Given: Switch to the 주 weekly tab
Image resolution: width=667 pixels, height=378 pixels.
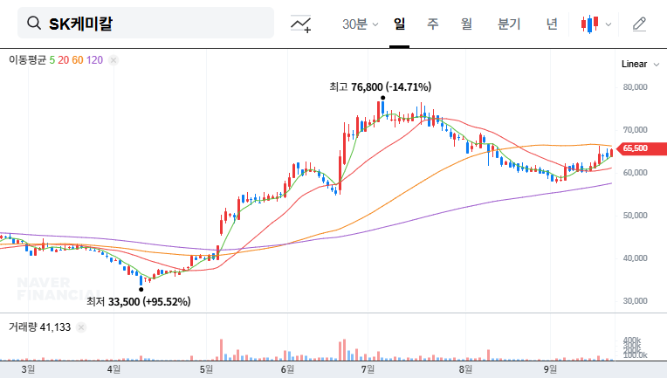Looking at the screenshot, I should (x=433, y=24).
